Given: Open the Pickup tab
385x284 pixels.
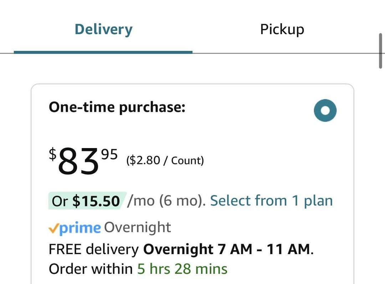Looking at the screenshot, I should point(282,29).
